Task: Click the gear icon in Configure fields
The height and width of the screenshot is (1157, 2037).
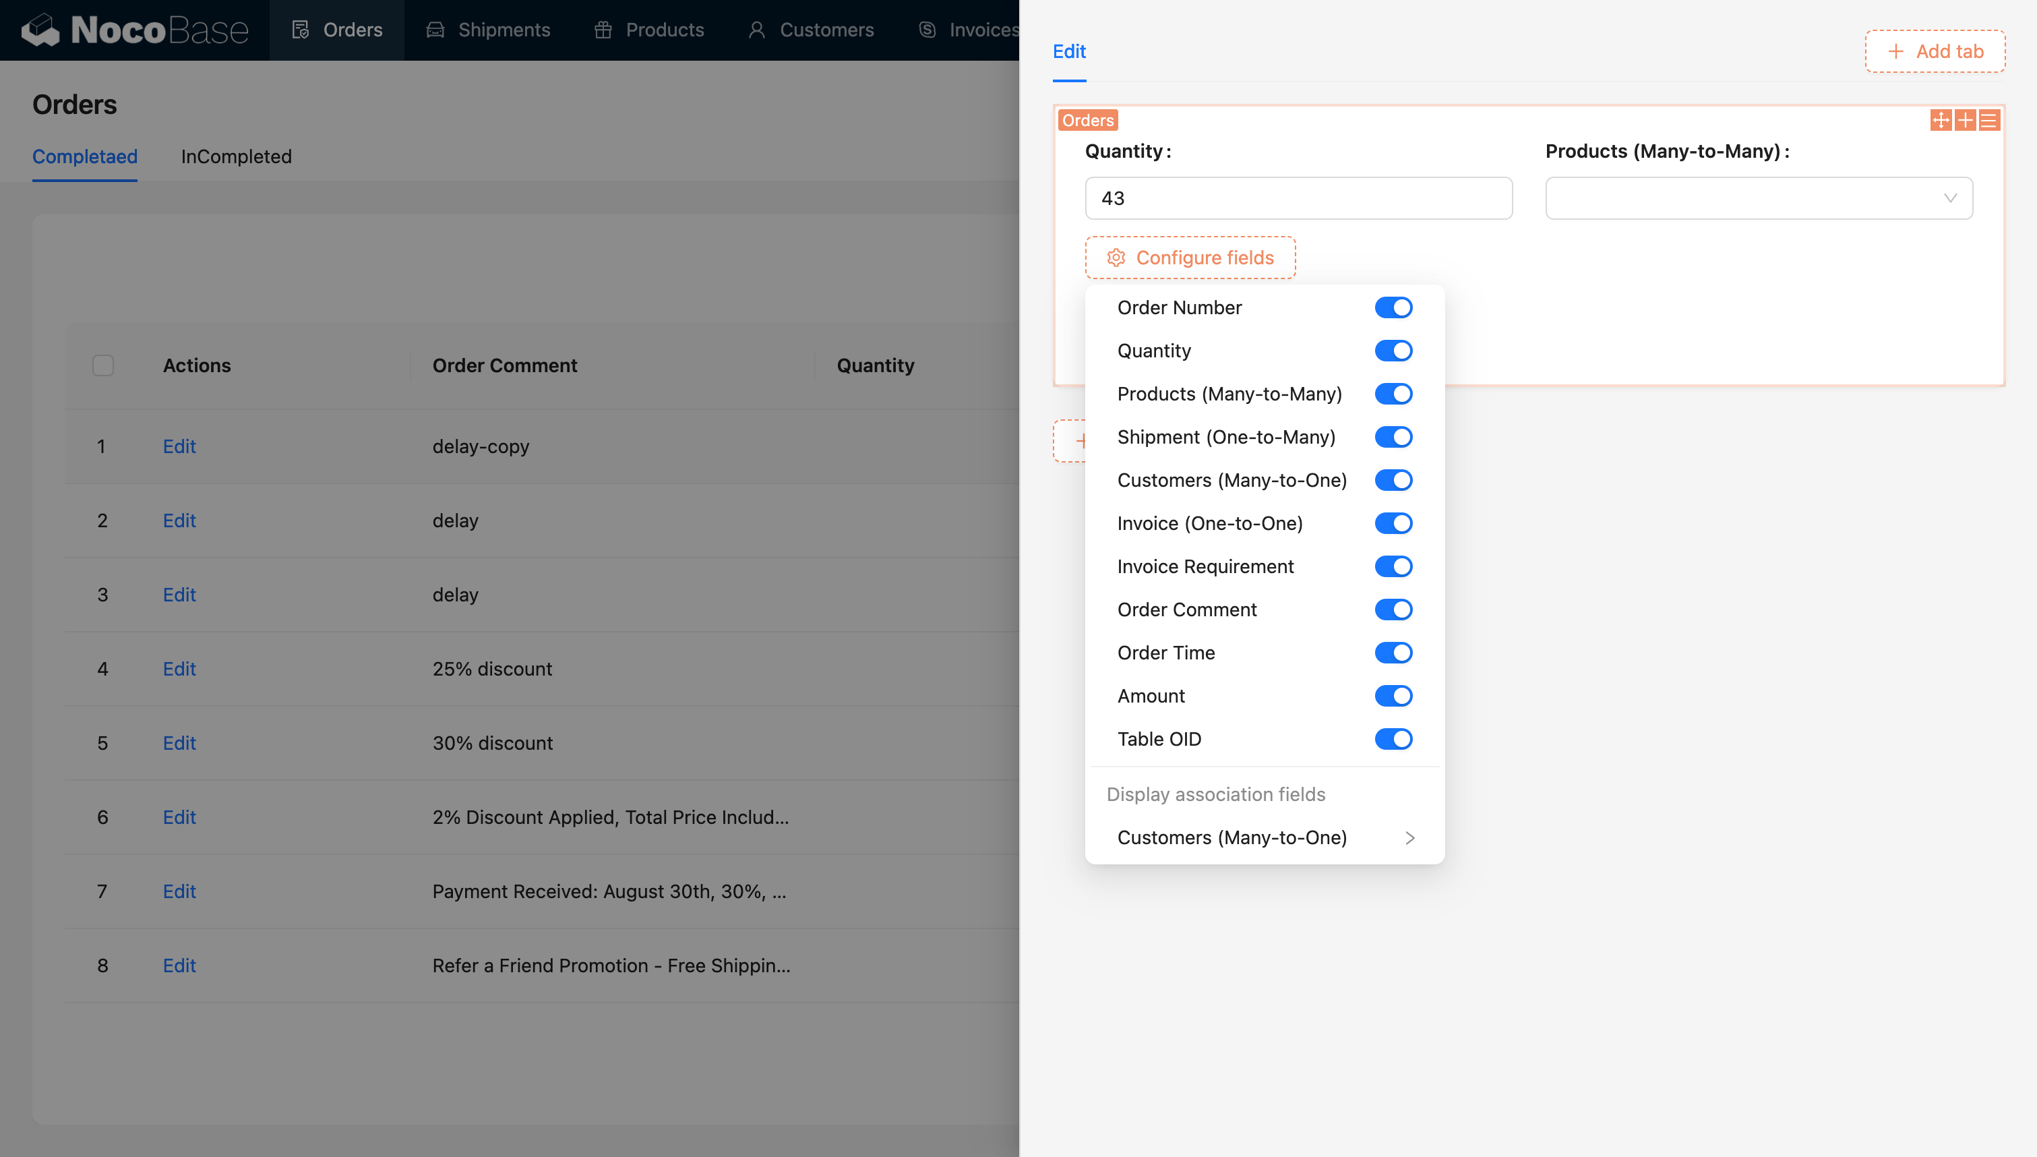Action: 1116,258
